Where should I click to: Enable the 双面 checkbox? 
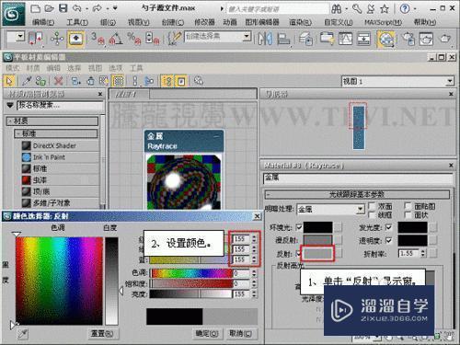(372, 205)
